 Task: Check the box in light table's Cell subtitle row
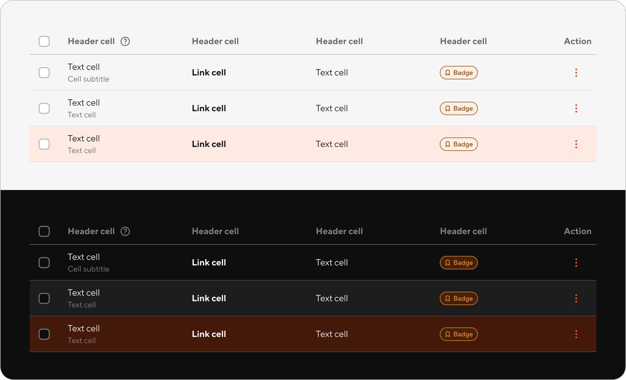pos(44,73)
